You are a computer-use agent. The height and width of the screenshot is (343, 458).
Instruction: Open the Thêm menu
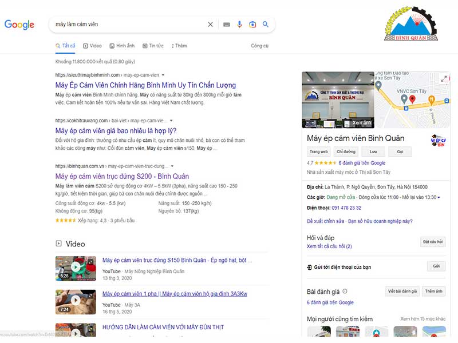(179, 46)
